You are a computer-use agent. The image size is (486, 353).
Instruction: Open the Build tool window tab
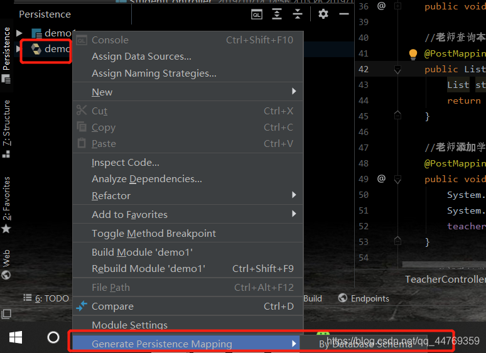click(313, 298)
